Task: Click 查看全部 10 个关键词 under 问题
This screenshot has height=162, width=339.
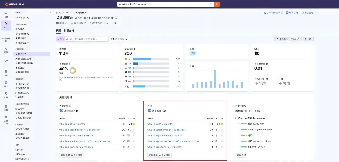Action: 159,155
